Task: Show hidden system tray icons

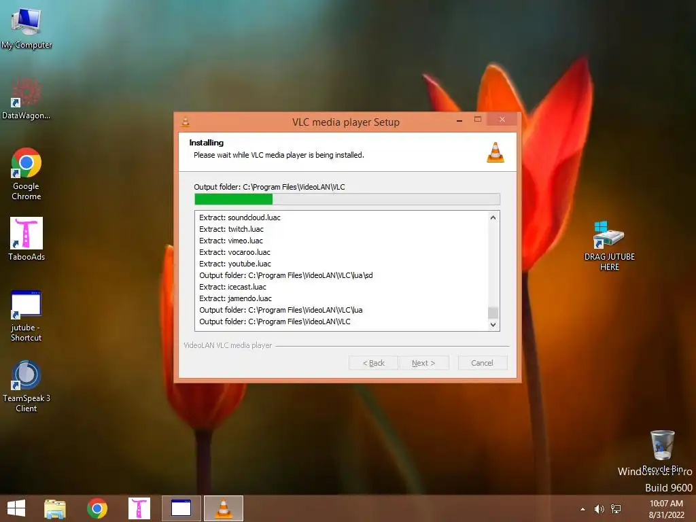Action: click(582, 509)
